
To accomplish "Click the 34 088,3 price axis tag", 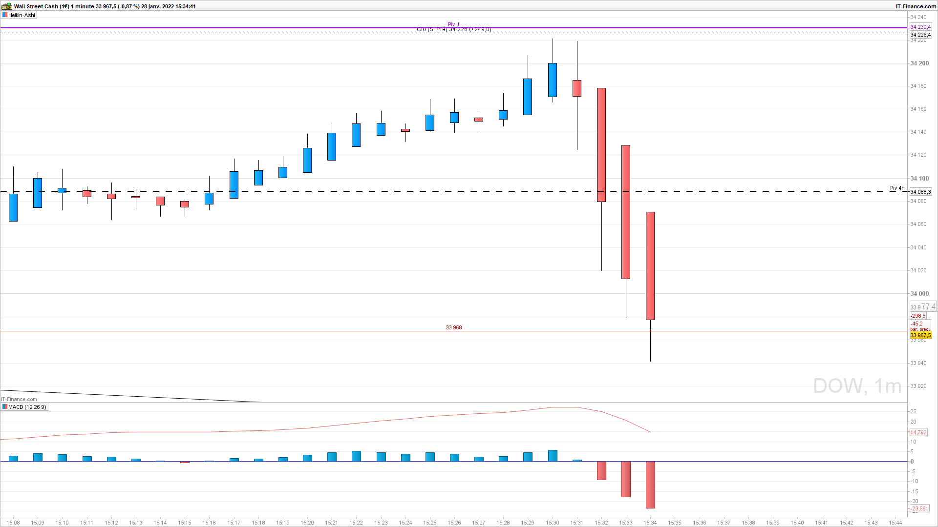I will (920, 192).
